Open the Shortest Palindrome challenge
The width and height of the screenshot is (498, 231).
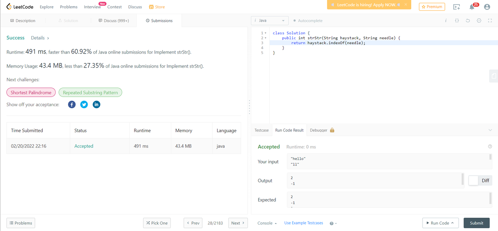(31, 92)
